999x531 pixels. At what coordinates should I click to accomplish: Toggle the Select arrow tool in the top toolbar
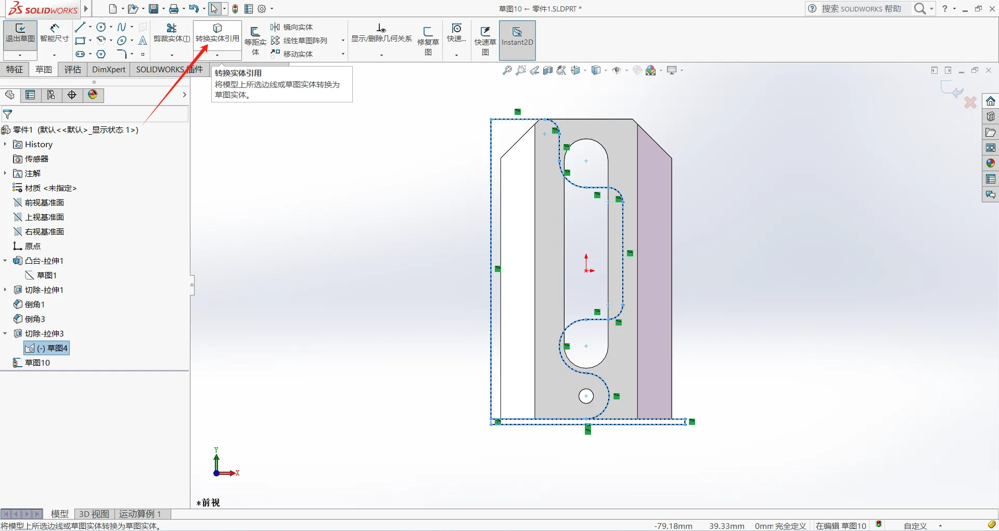click(214, 9)
